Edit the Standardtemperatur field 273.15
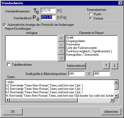This screenshot has height=118, width=124. [x=48, y=11]
